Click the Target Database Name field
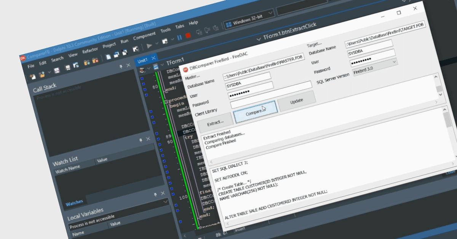 pyautogui.click(x=385, y=33)
